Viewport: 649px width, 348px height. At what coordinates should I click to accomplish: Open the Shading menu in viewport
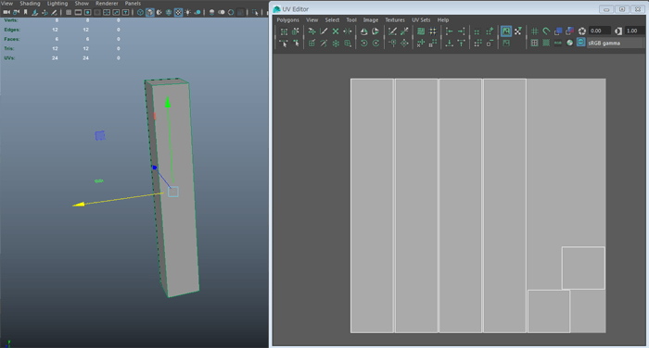coord(30,4)
